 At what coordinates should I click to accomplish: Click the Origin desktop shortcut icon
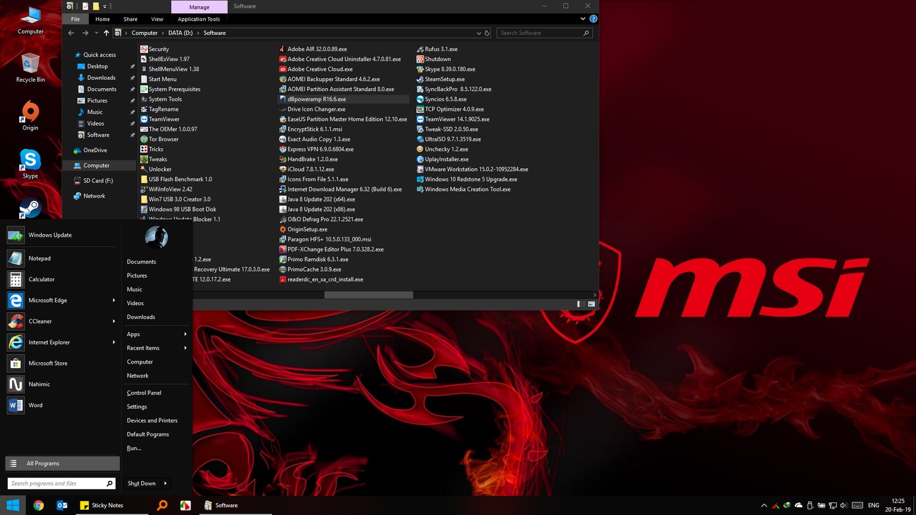[x=30, y=113]
